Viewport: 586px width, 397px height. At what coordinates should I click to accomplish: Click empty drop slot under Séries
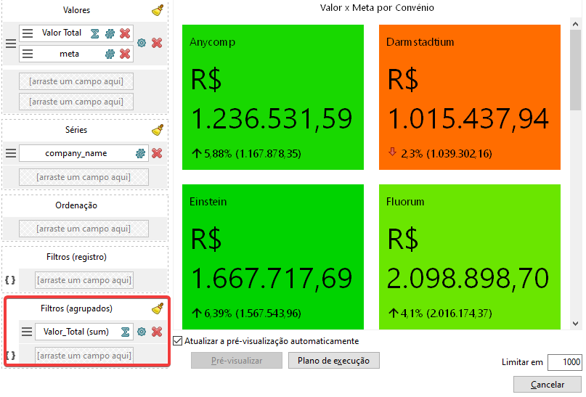tap(84, 177)
